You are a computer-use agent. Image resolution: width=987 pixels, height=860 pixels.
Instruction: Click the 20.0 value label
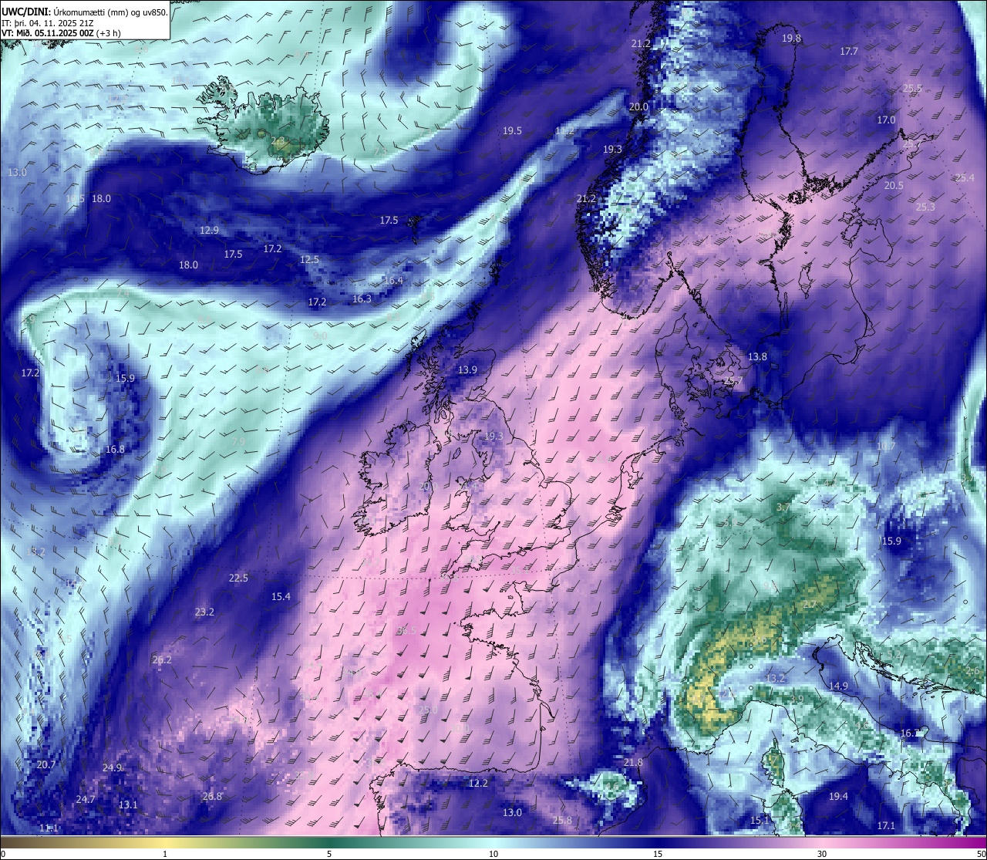pos(639,106)
